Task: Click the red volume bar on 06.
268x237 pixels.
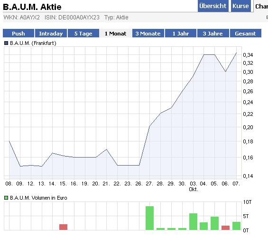Action: pos(225,228)
